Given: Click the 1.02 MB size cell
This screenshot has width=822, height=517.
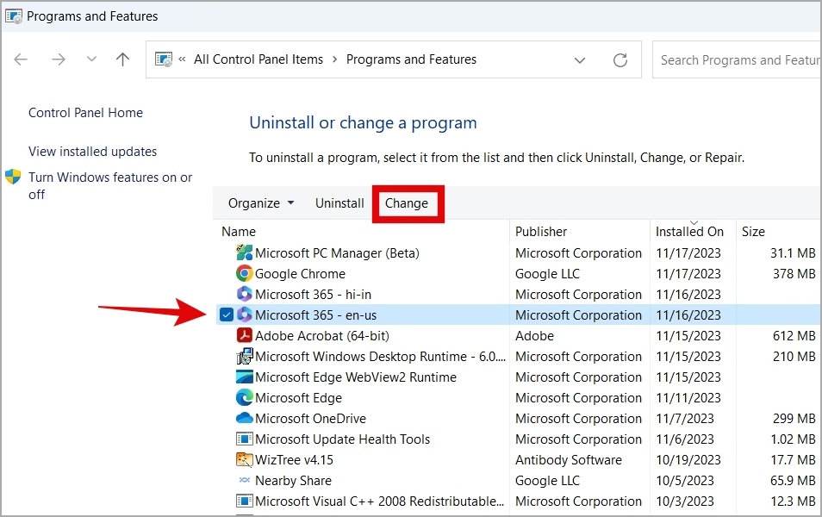Looking at the screenshot, I should [793, 439].
